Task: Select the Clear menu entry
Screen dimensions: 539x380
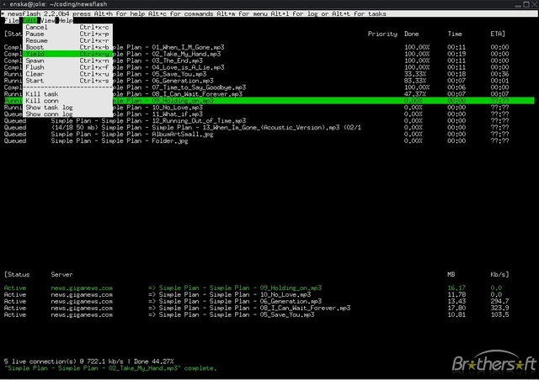Action: 67,74
